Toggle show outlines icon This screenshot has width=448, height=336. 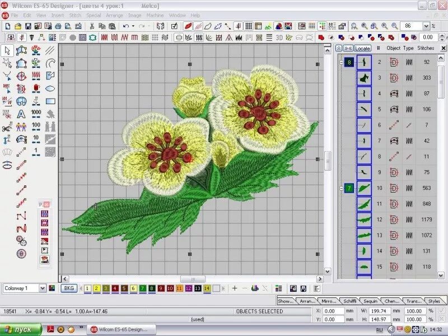coord(208,26)
